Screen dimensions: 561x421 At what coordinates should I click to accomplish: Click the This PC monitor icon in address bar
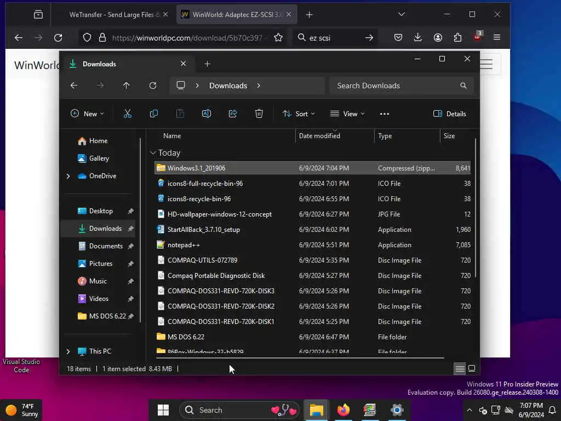(x=181, y=85)
